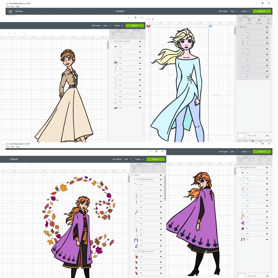Select the black boots layer thumbnail under 98_frozen2-anna2

tap(243, 239)
